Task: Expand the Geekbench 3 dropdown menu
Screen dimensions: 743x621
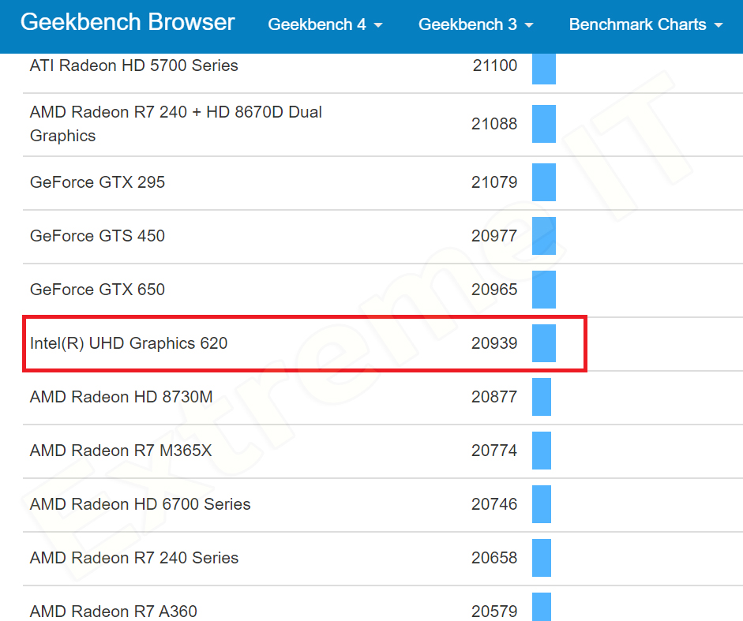Action: (x=476, y=24)
